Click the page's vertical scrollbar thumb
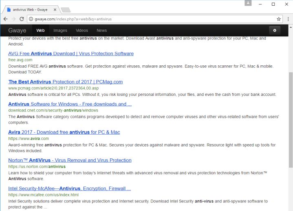 [291, 120]
